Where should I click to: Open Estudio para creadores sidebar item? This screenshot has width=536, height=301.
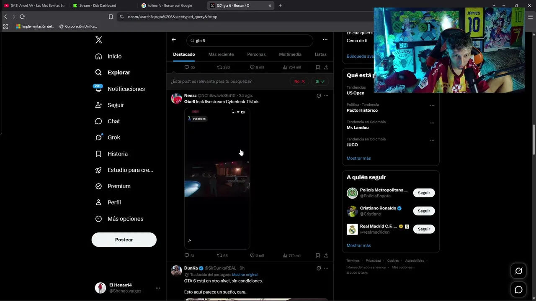pyautogui.click(x=124, y=170)
